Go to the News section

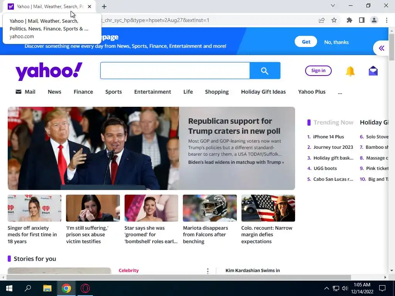pos(54,92)
